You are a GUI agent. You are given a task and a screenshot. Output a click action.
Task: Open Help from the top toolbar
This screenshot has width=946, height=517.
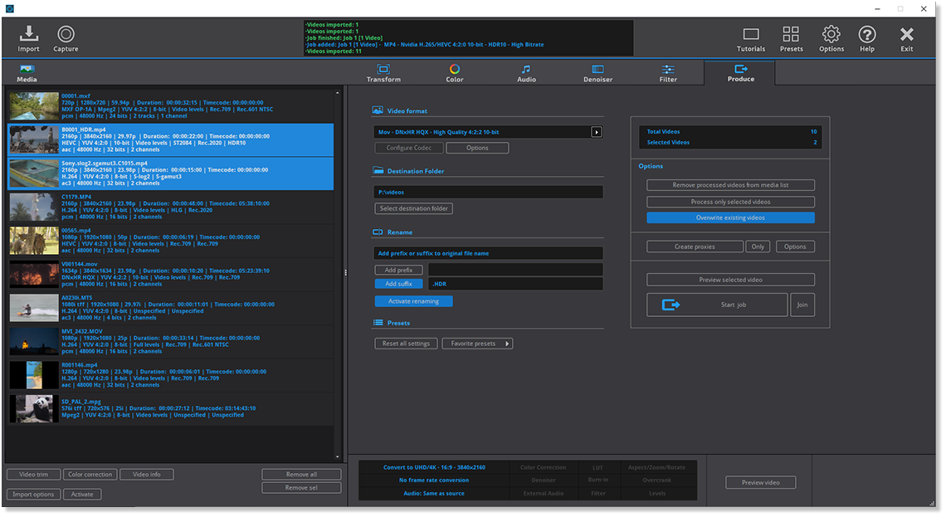click(x=867, y=39)
